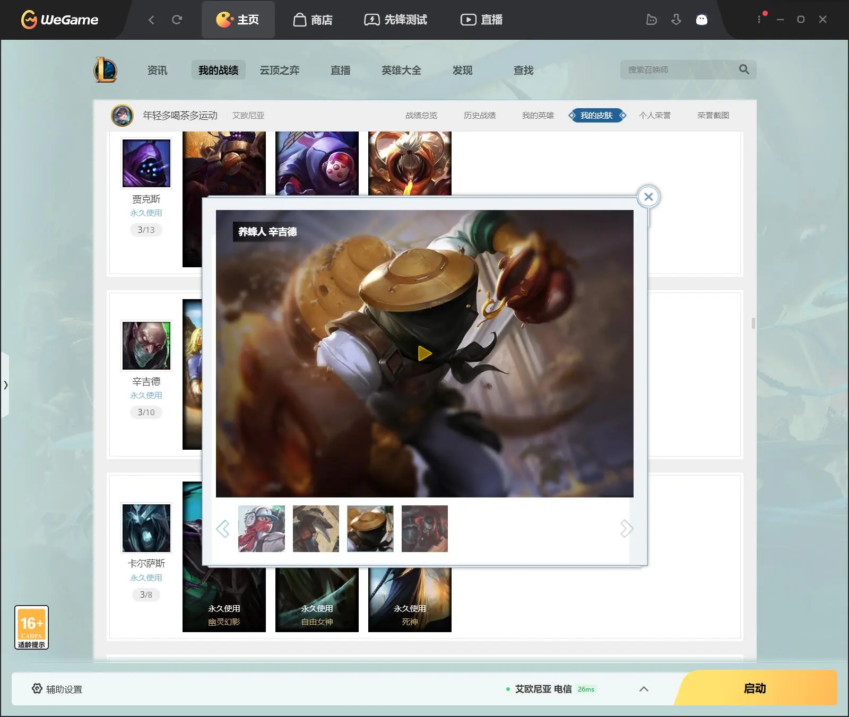Open the 英雄大全 menu item
Screen dimensions: 849x717
click(x=401, y=70)
